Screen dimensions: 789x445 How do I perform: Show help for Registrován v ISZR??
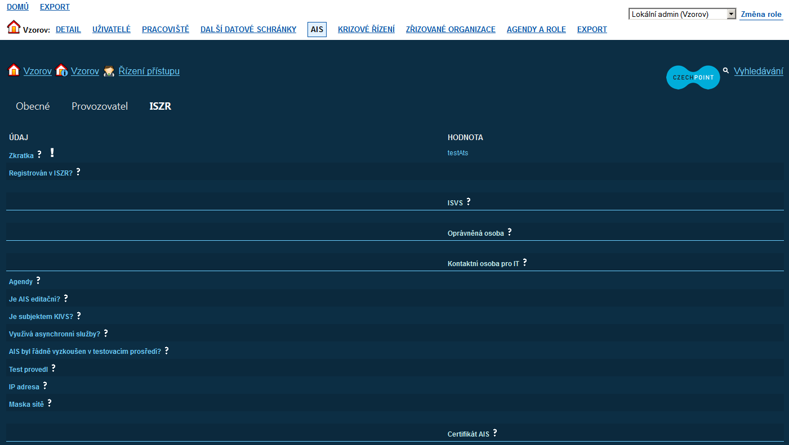click(78, 172)
